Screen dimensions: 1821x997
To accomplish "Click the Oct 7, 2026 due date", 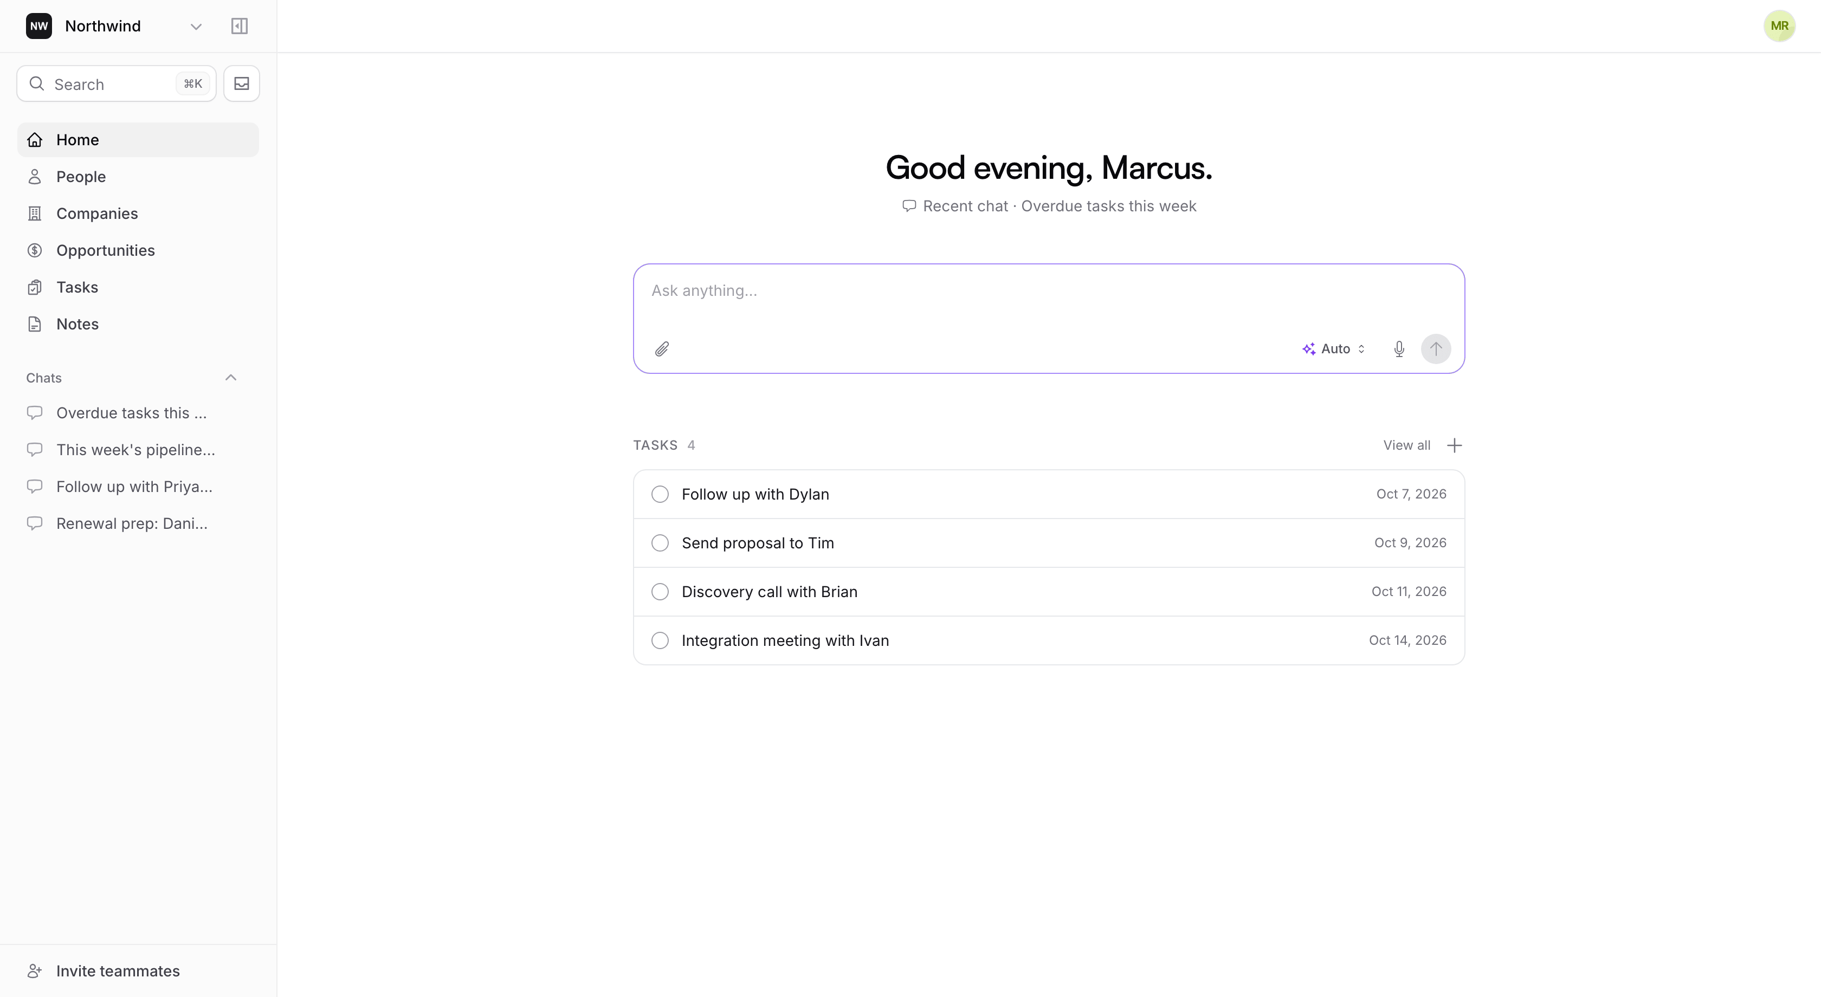I will [1411, 494].
